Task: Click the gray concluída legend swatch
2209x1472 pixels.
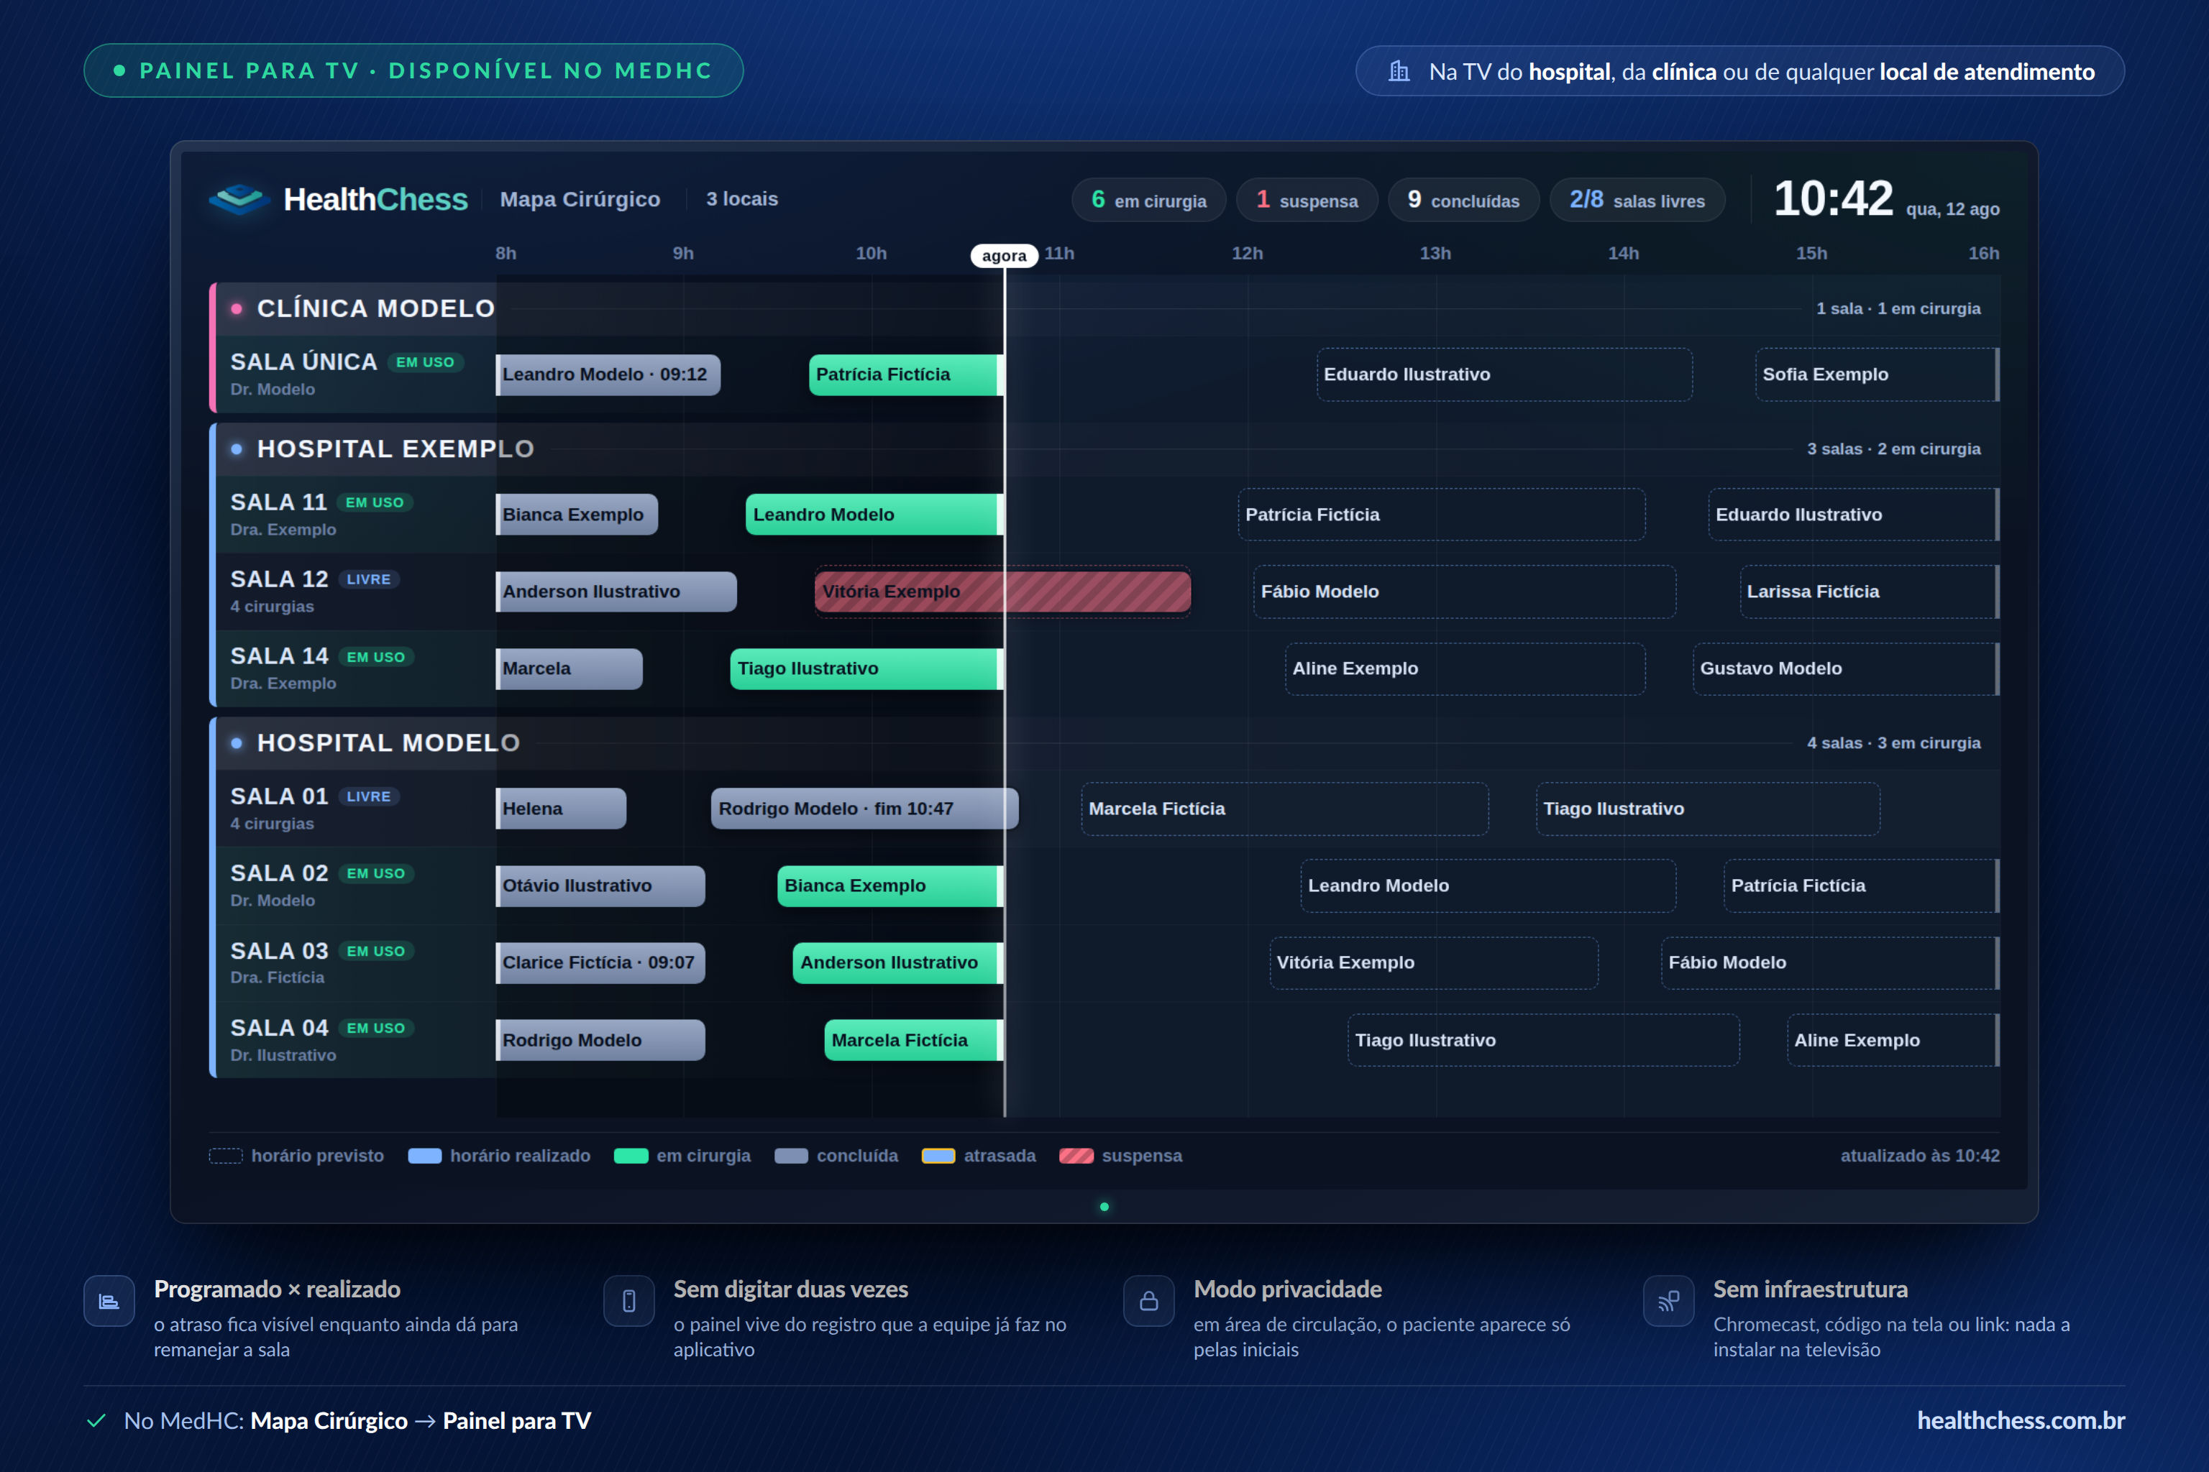Action: pyautogui.click(x=791, y=1156)
